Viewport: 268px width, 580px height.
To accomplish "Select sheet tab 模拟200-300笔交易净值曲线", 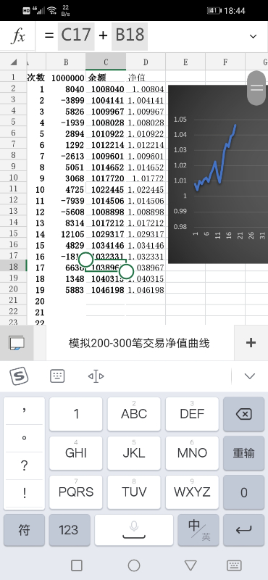I will click(139, 343).
